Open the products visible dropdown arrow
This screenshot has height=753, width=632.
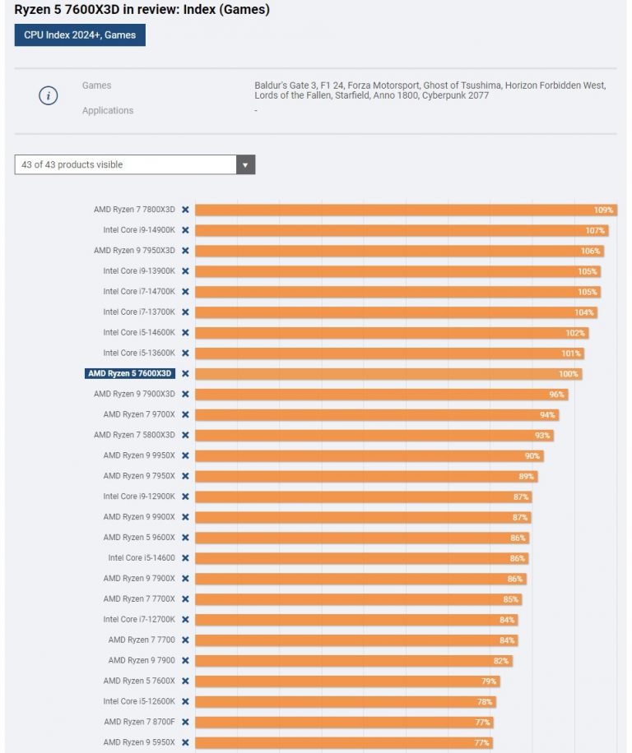tap(245, 164)
